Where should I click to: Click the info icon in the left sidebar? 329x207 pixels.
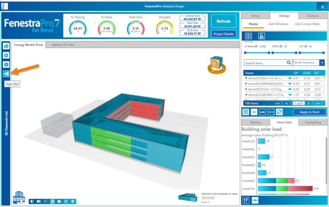coord(6,65)
